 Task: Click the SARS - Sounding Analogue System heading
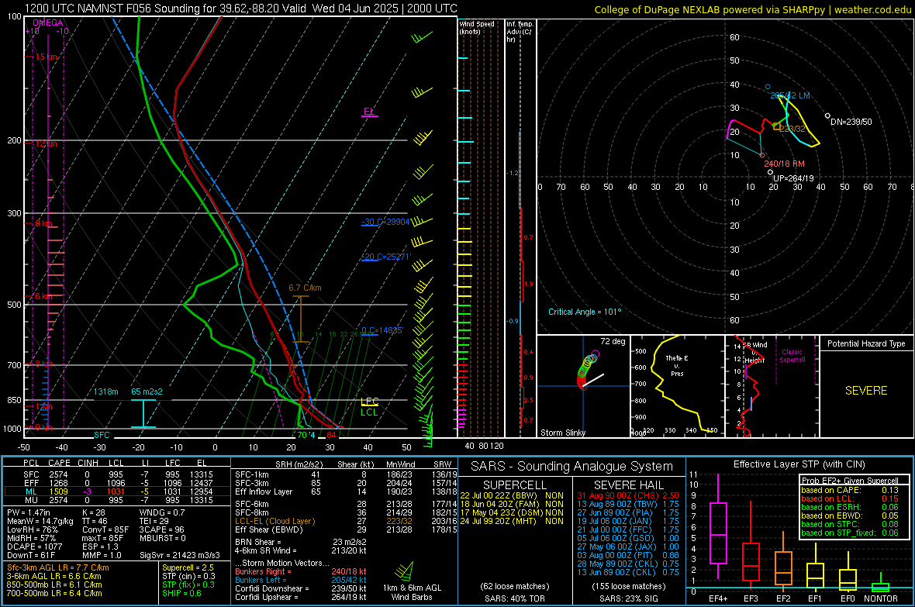click(572, 467)
